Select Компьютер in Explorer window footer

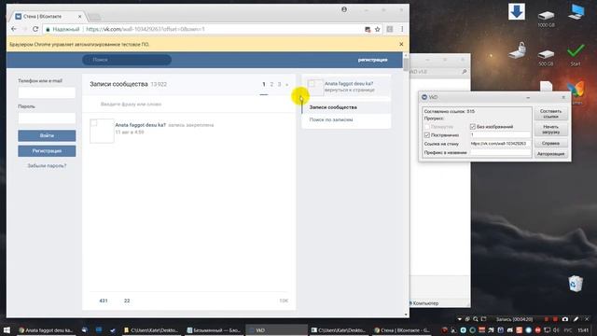coord(425,303)
